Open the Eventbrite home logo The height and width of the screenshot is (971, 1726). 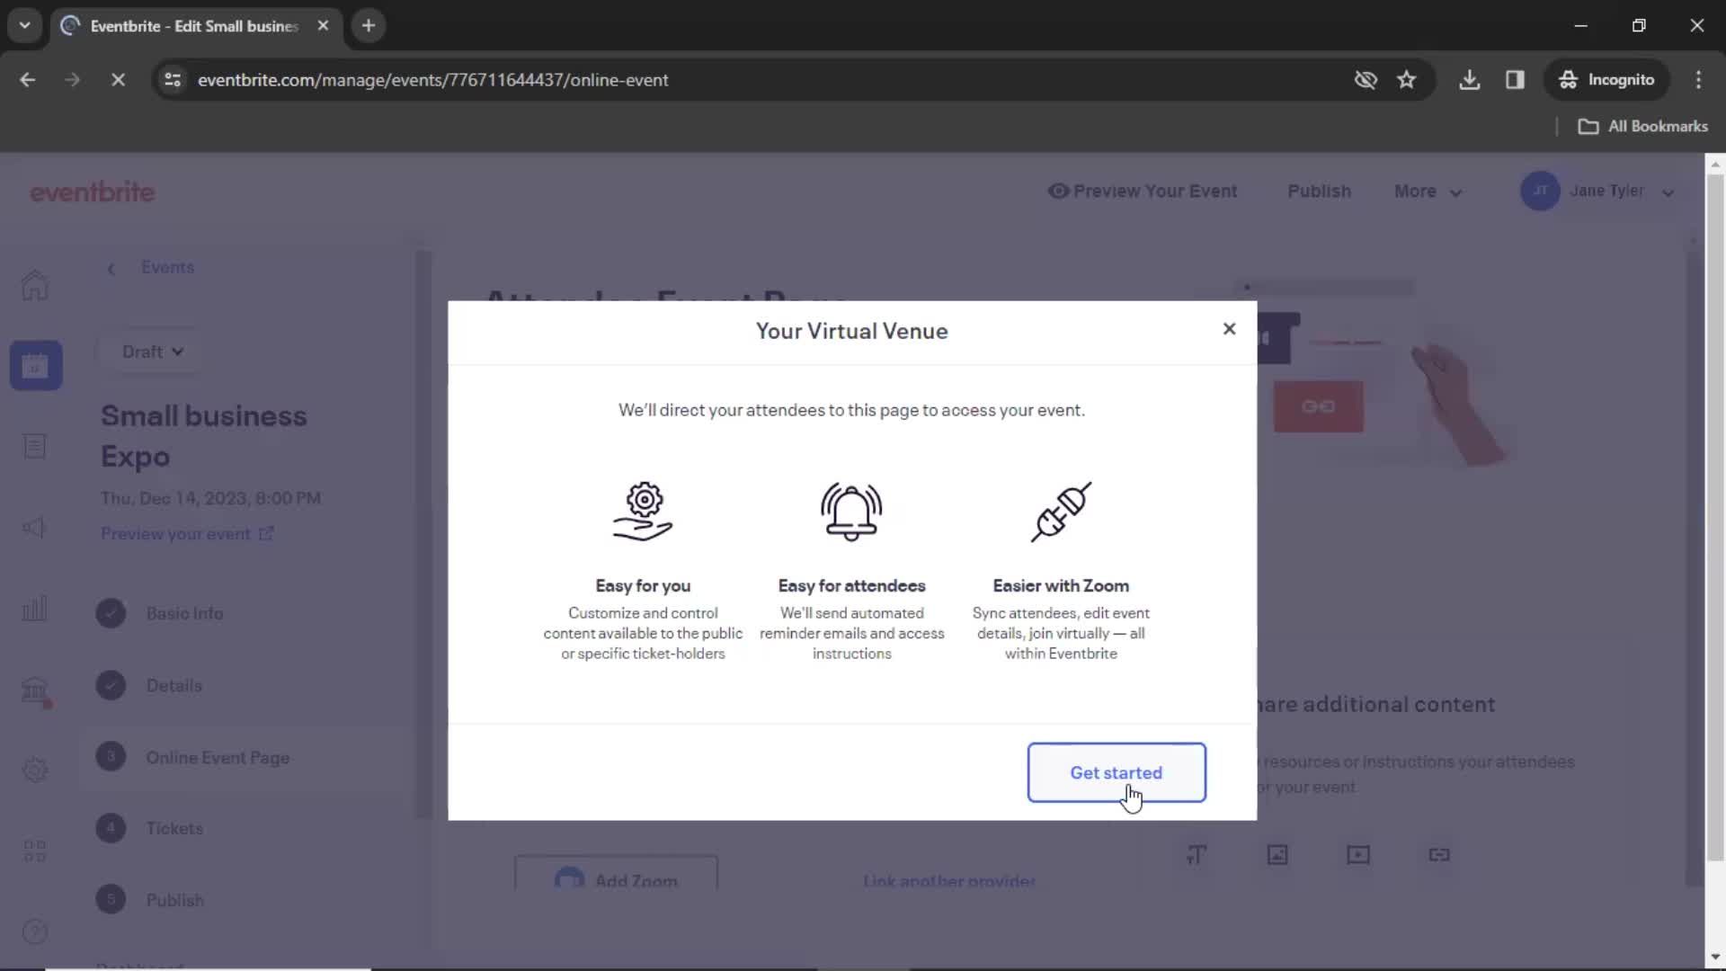coord(92,192)
